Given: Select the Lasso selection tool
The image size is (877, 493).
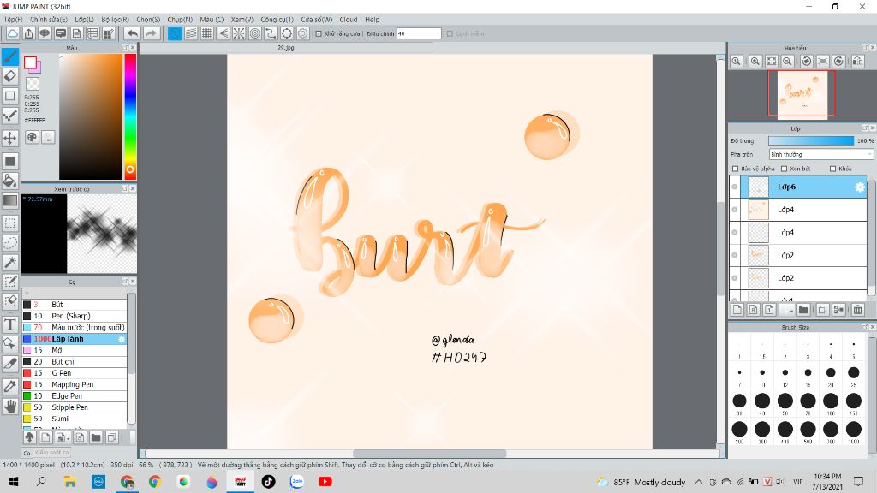Looking at the screenshot, I should coord(10,242).
